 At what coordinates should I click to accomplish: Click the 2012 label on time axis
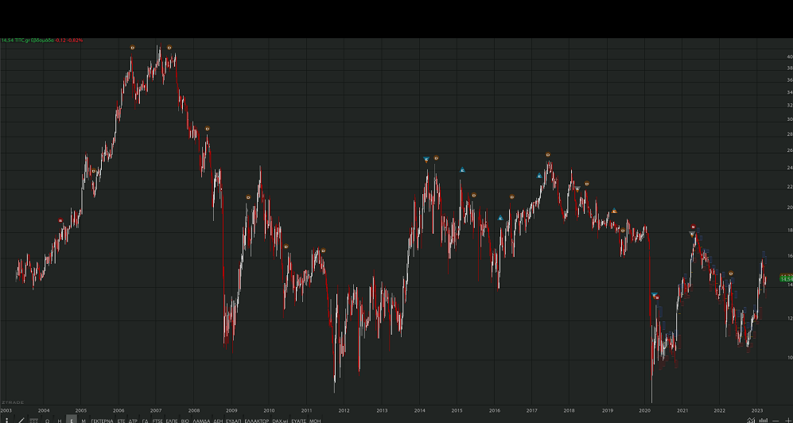(344, 411)
